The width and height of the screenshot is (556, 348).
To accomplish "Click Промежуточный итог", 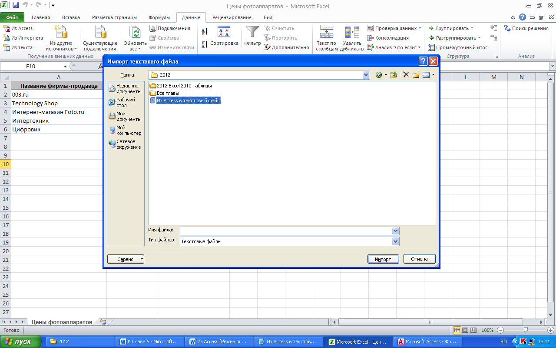I will click(458, 47).
